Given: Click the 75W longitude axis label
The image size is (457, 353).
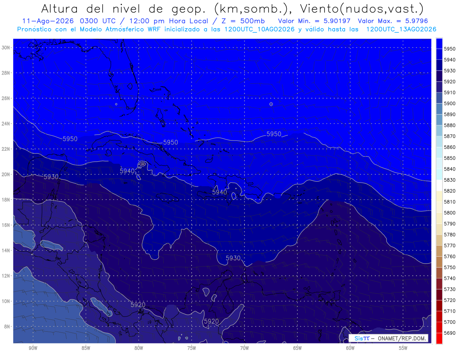Looking at the screenshot, I should coord(192,348).
